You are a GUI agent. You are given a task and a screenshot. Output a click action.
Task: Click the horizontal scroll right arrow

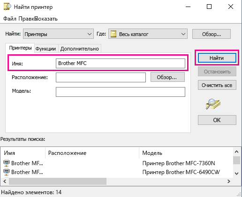pos(229,181)
